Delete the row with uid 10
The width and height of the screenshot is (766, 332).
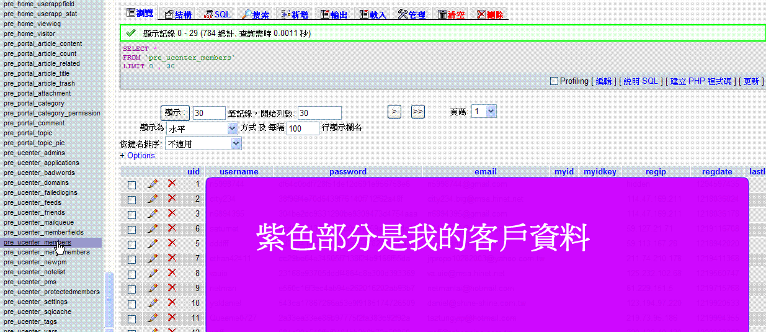[172, 303]
